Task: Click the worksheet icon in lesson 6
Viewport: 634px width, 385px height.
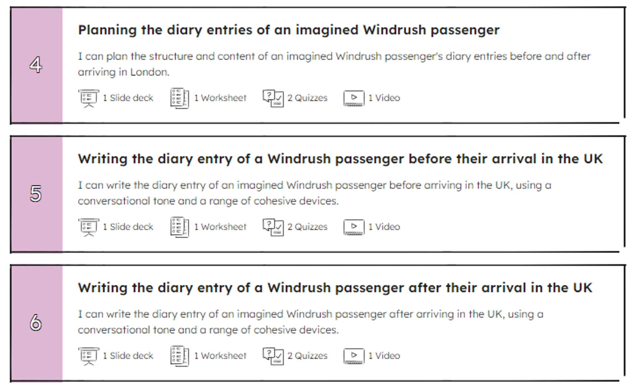Action: tap(179, 356)
